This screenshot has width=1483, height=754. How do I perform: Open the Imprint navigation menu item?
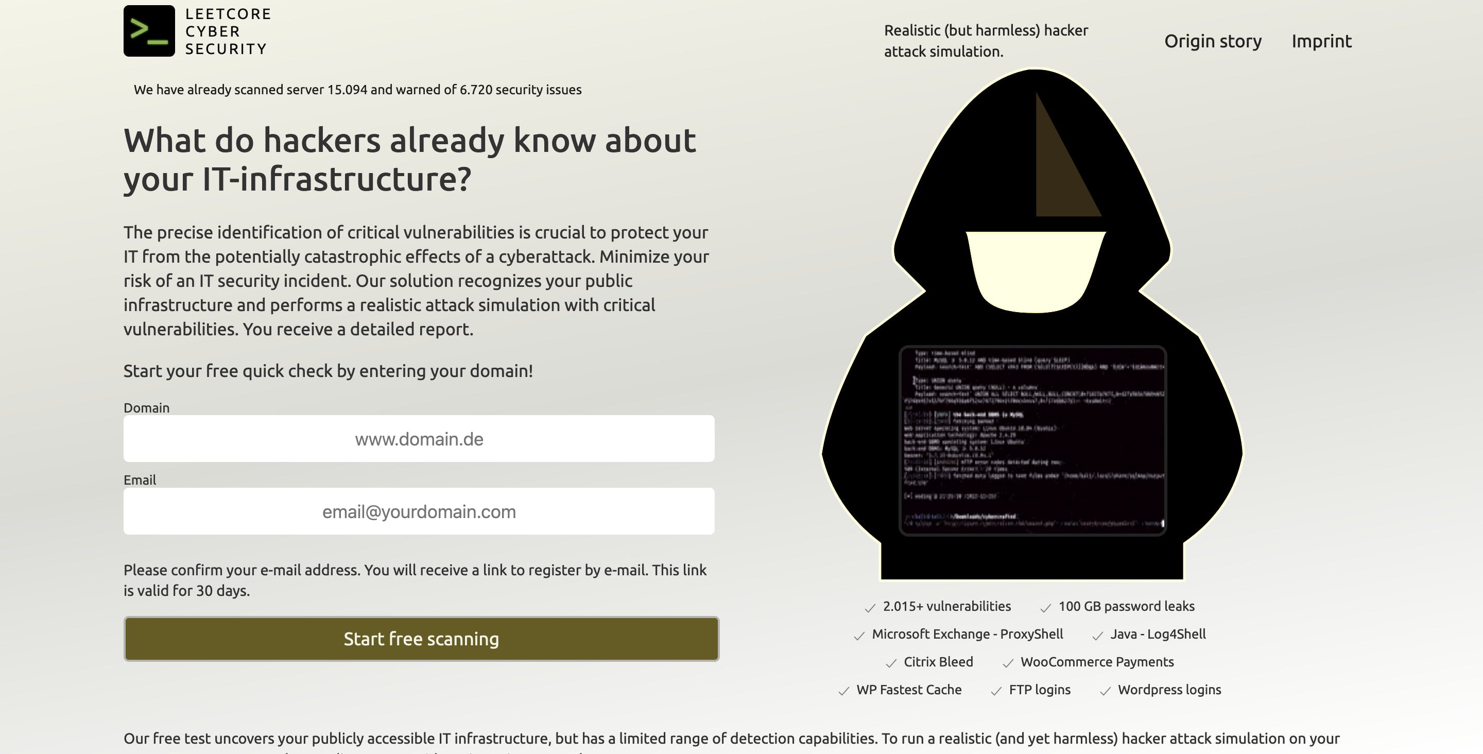(x=1321, y=41)
